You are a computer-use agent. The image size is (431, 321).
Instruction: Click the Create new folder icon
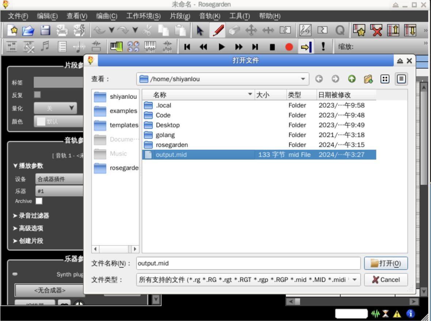[368, 79]
